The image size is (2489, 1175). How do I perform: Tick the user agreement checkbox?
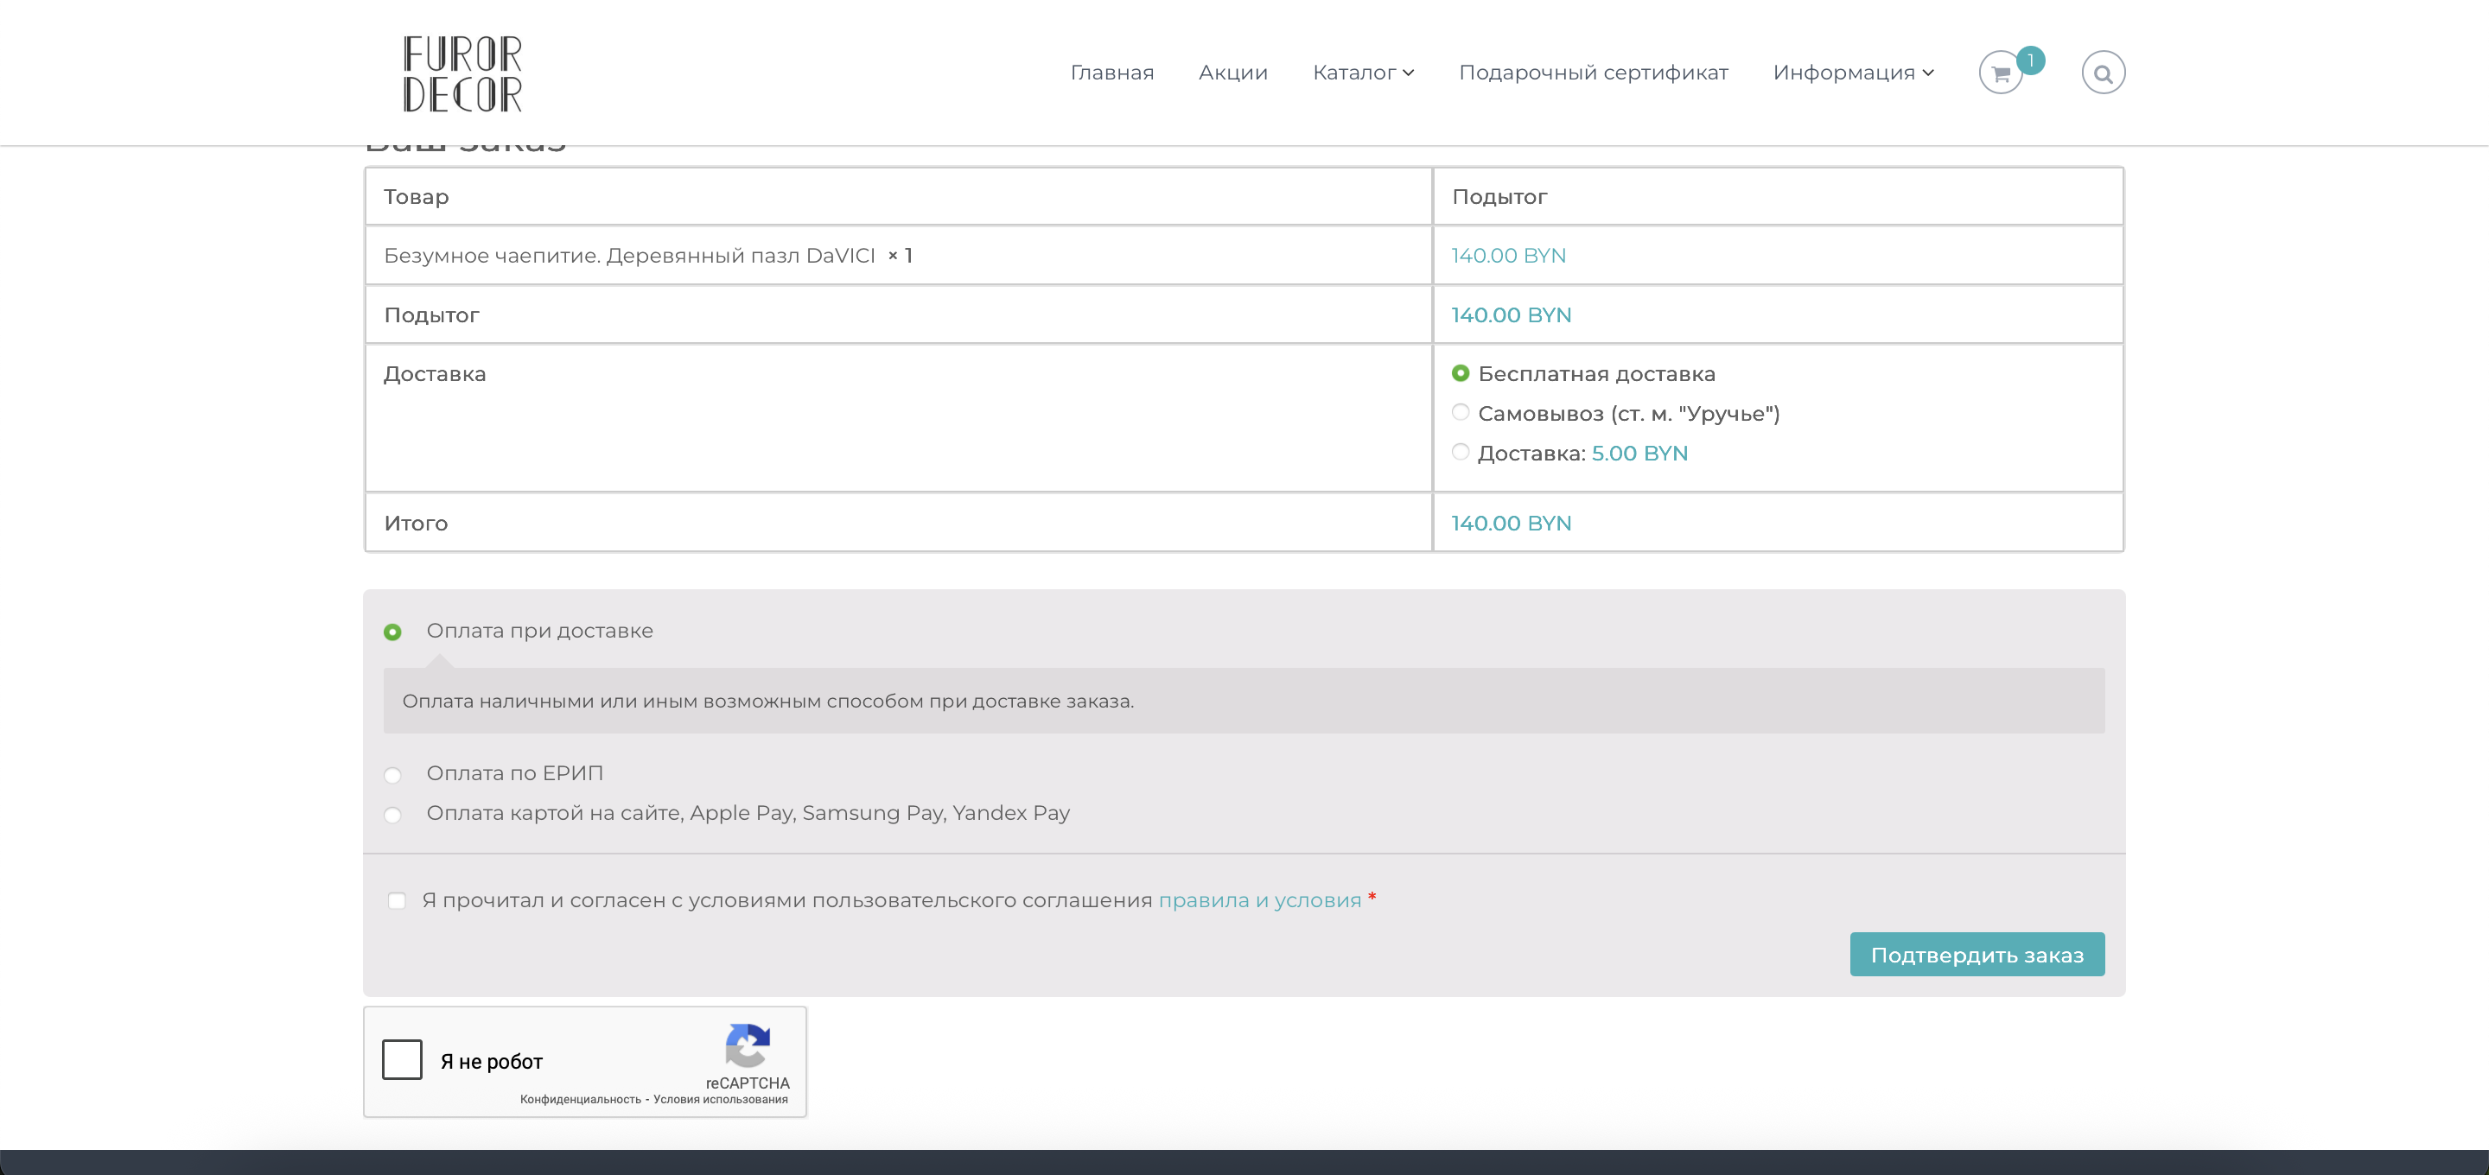pos(396,900)
